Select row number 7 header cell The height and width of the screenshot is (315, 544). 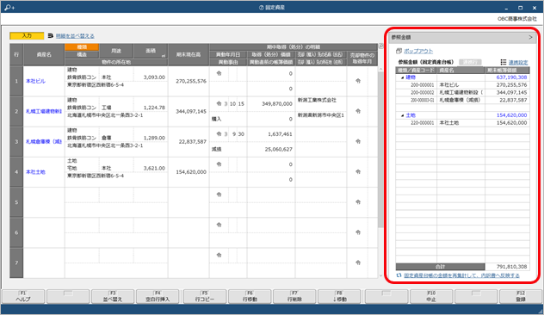tap(16, 263)
